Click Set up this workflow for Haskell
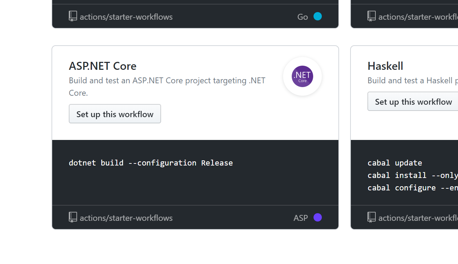The width and height of the screenshot is (458, 264). pyautogui.click(x=413, y=101)
